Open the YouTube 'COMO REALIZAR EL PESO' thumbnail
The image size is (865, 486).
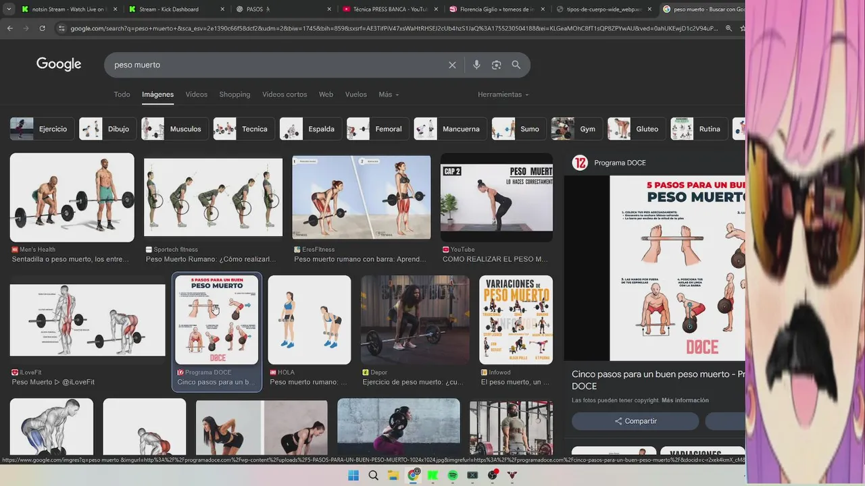[x=497, y=197]
